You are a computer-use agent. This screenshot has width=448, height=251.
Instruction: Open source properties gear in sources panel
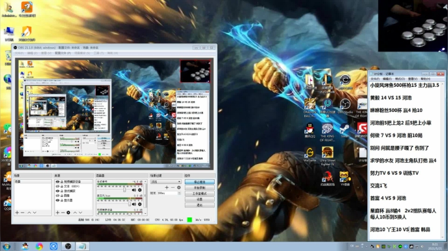tap(68, 212)
